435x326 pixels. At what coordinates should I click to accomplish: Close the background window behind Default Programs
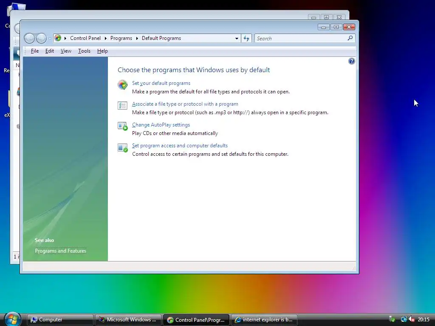tap(339, 17)
